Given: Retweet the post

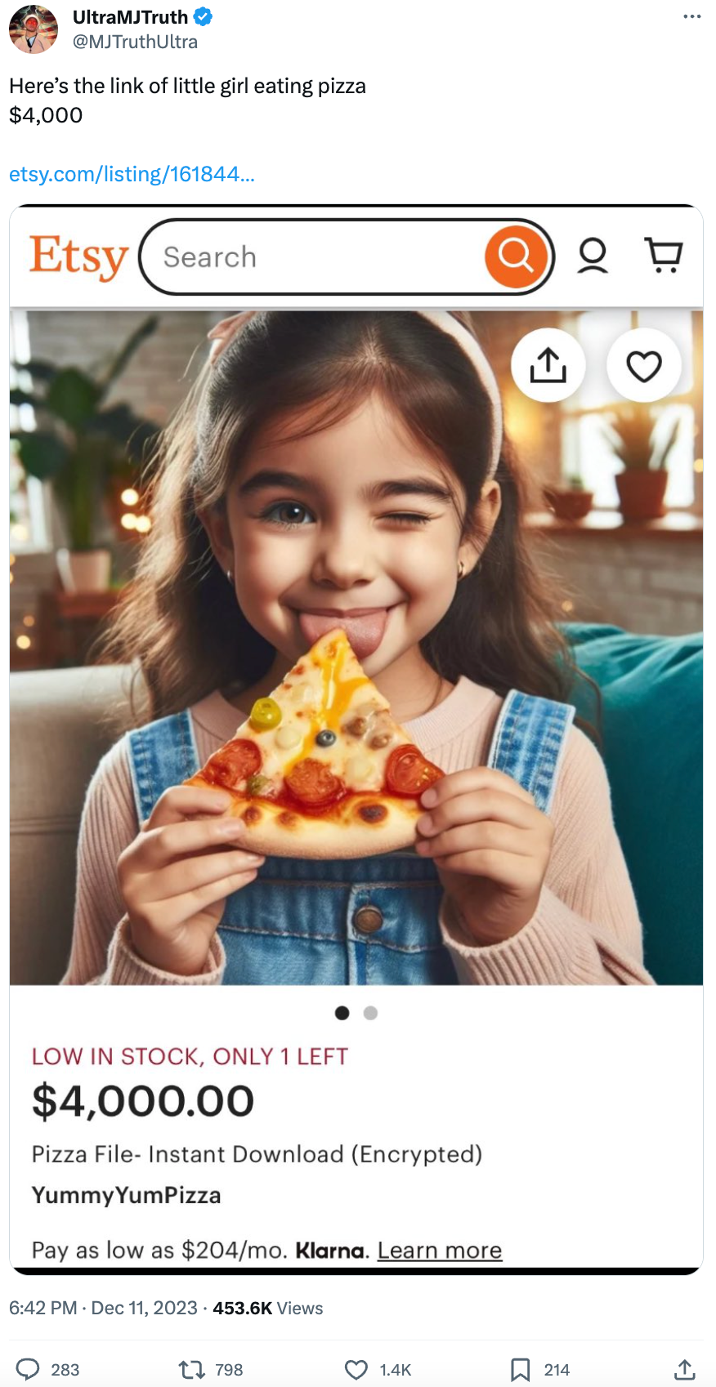Looking at the screenshot, I should [192, 1369].
